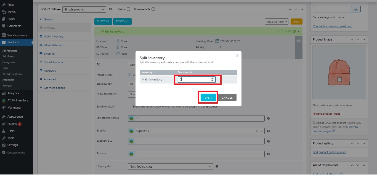The height and width of the screenshot is (175, 377).
Task: Click the Remove product image link
Action: click(x=326, y=114)
